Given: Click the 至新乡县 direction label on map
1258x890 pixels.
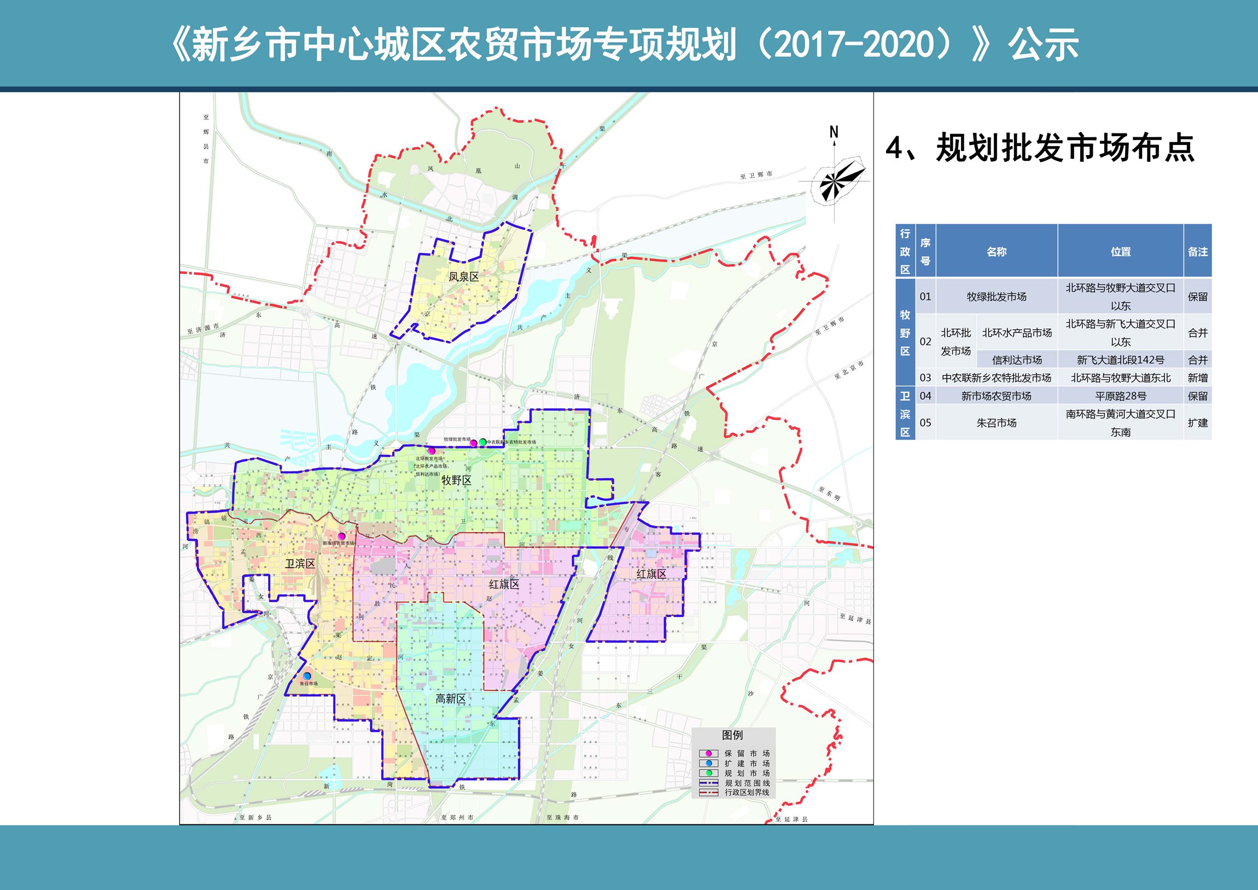Looking at the screenshot, I should [x=255, y=817].
